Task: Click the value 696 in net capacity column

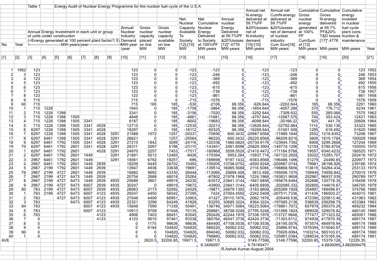Action: click(x=193, y=160)
